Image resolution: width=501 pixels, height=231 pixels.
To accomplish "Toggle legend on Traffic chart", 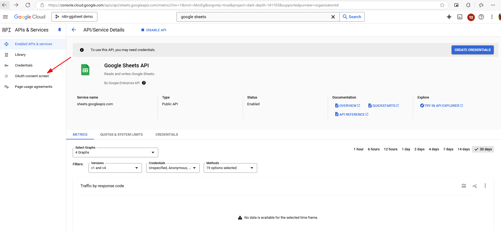I will click(464, 186).
